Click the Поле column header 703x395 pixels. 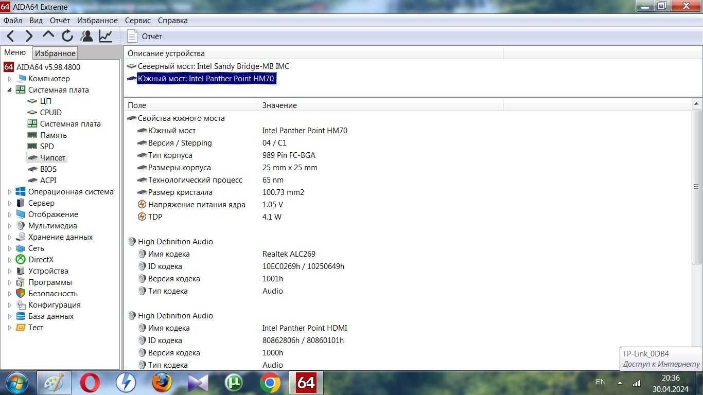click(191, 105)
